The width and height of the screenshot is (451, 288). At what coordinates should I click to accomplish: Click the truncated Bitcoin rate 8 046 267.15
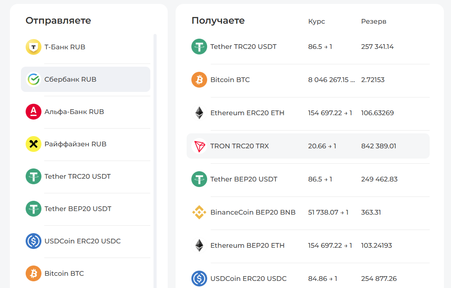(x=331, y=80)
